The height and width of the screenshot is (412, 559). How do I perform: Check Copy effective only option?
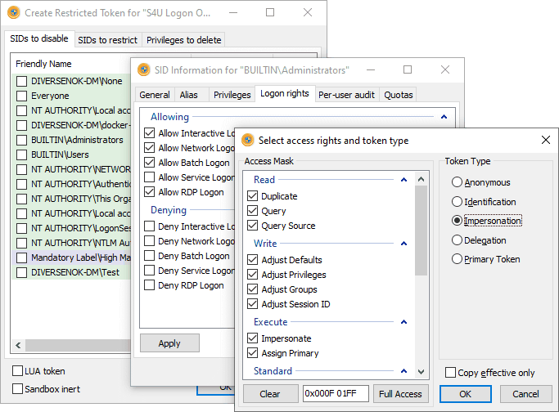tap(450, 373)
